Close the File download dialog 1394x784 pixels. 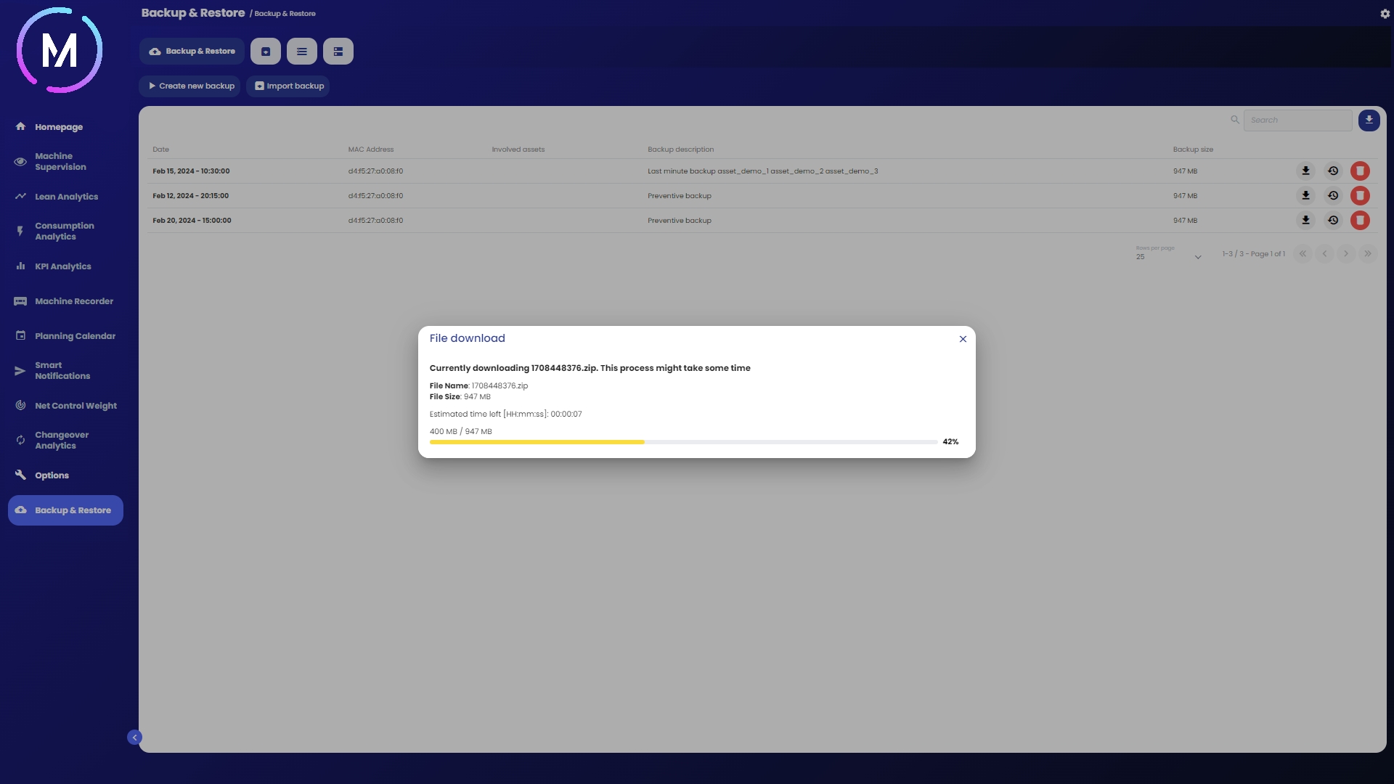963,339
